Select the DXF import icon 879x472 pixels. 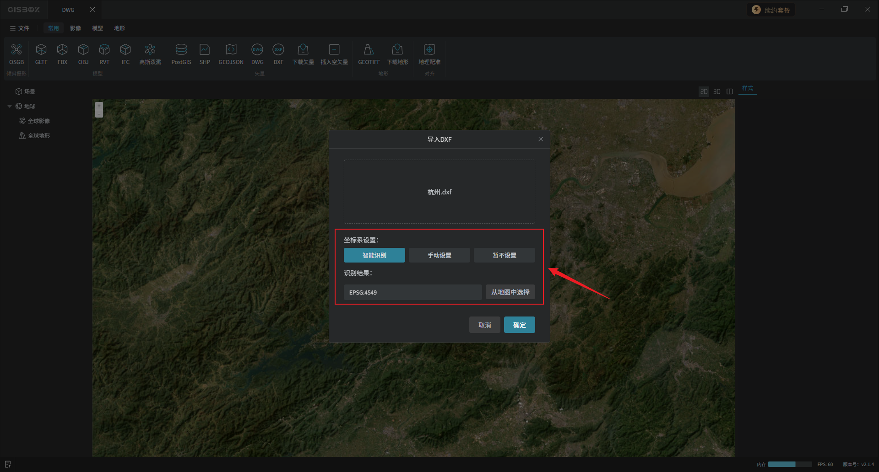click(x=278, y=50)
